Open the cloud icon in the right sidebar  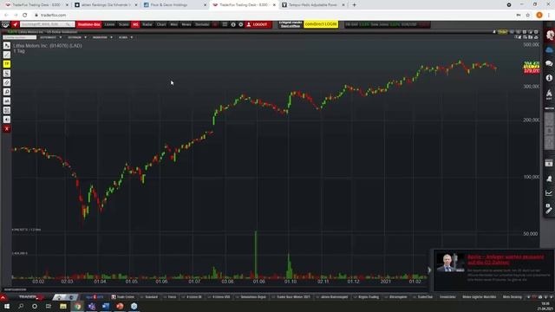[x=549, y=50]
